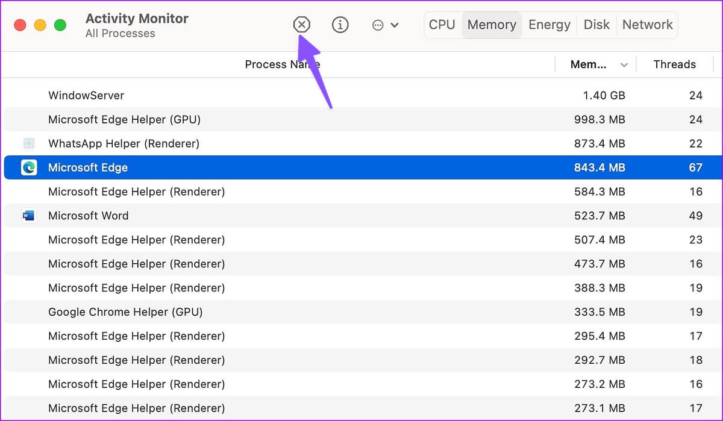This screenshot has width=723, height=421.
Task: Select Edge Helper (Renderer) using 507.4 MB
Action: coord(361,240)
